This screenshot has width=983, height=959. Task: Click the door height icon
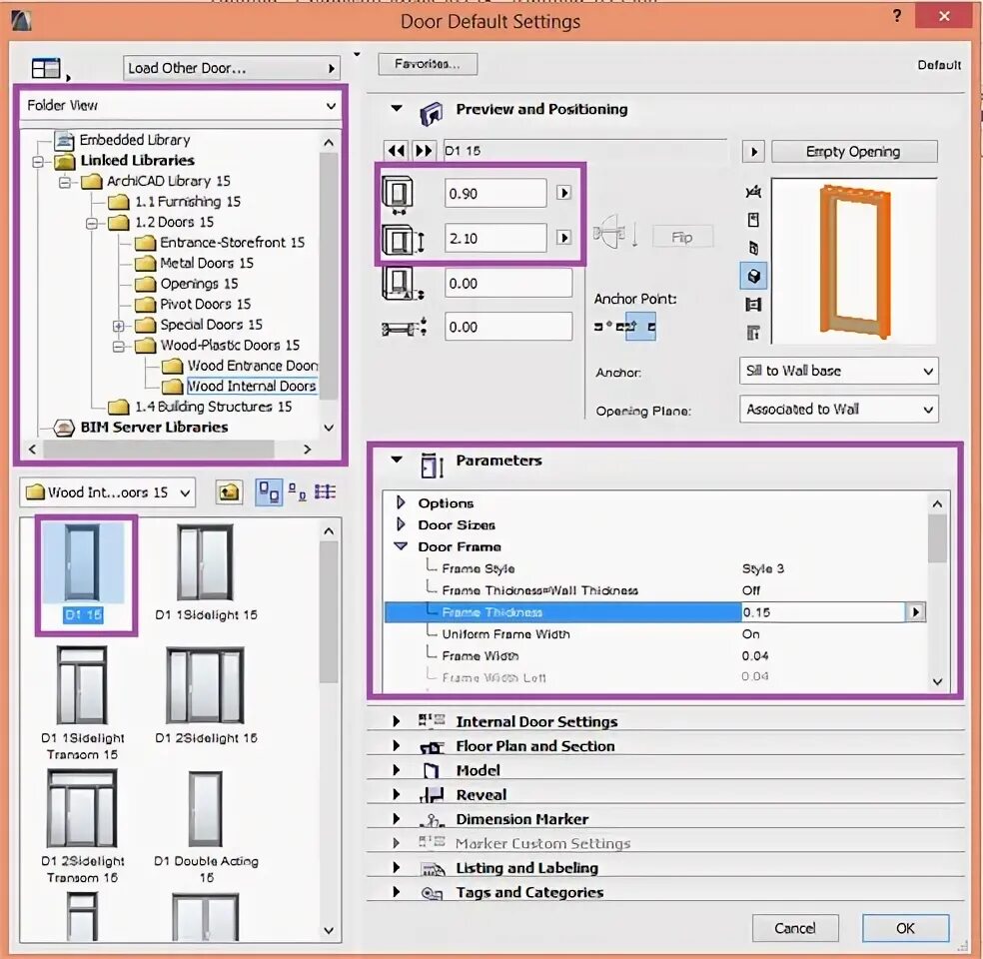point(404,240)
